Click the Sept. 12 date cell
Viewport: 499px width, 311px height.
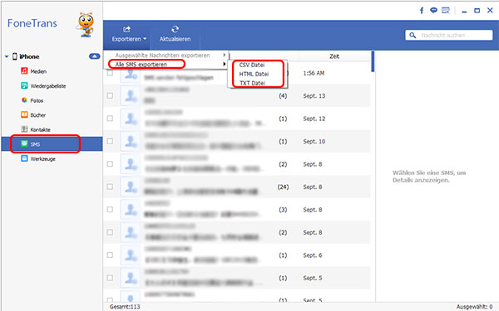[x=314, y=119]
